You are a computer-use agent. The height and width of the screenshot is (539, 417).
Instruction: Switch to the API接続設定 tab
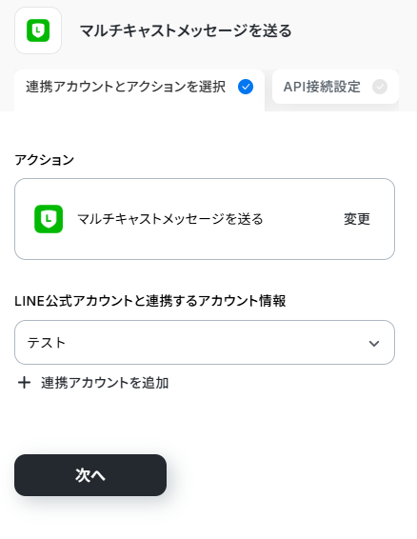(x=335, y=87)
